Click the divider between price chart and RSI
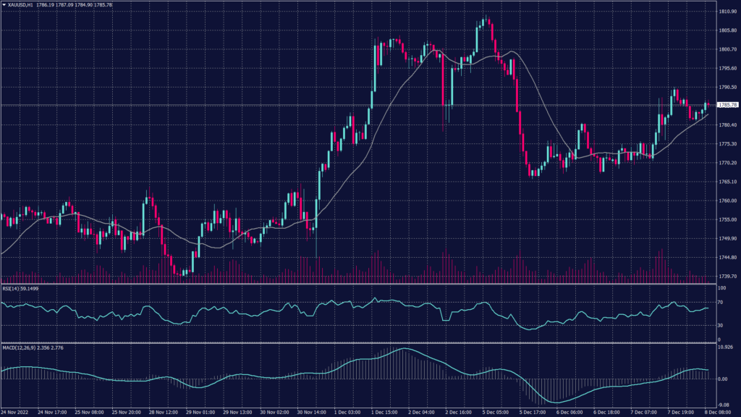The image size is (741, 417). click(362, 284)
